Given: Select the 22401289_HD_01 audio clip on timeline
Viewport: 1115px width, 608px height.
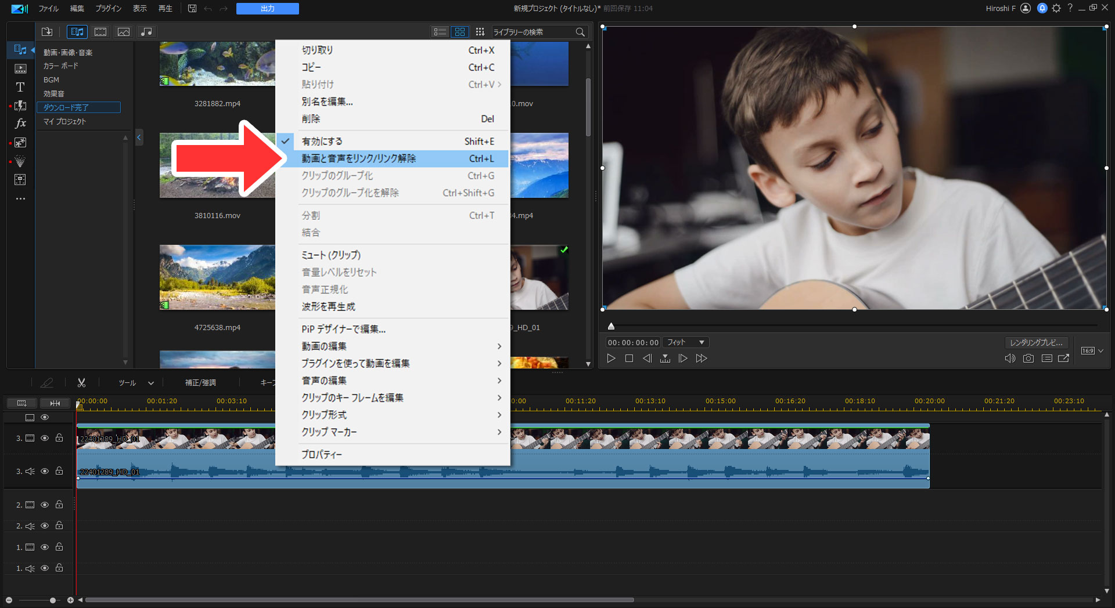Looking at the screenshot, I should pos(503,471).
